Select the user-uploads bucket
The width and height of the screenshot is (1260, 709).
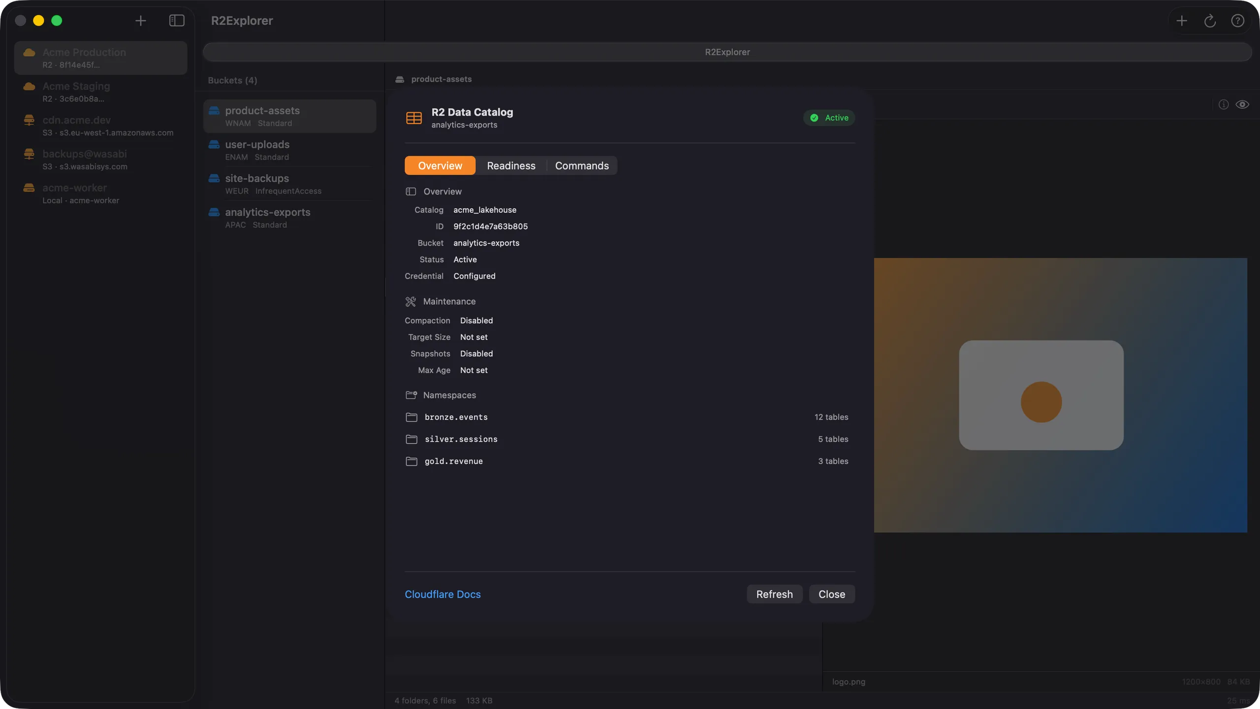[290, 150]
